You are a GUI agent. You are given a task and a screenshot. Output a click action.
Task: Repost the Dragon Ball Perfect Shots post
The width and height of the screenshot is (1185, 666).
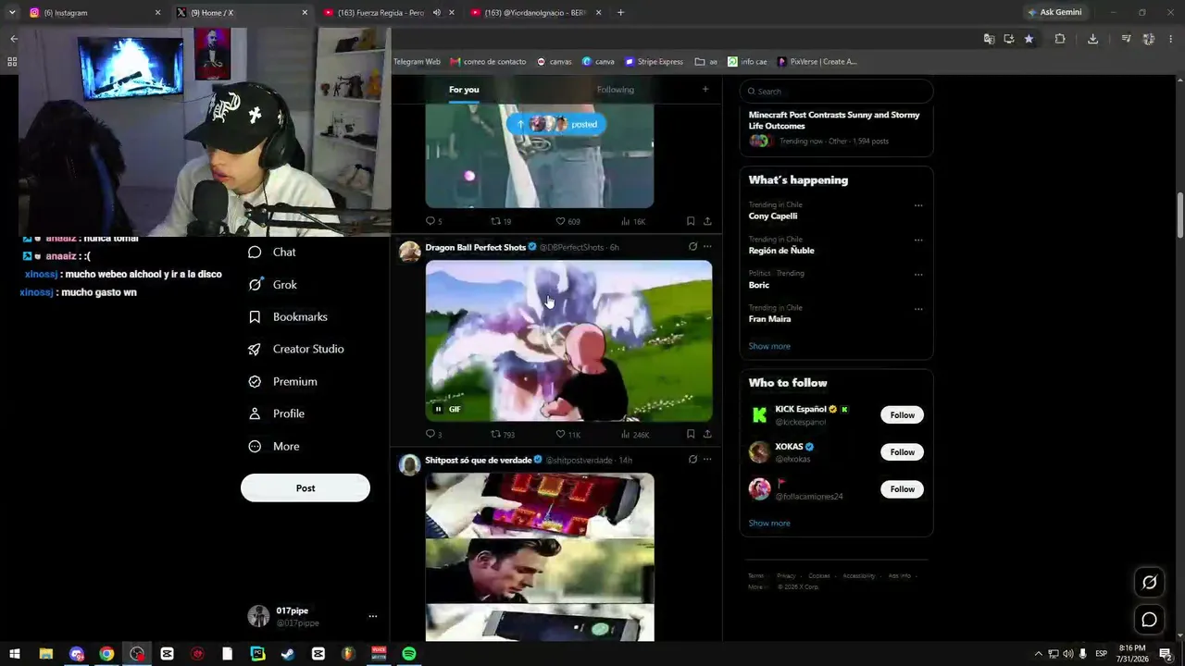tap(502, 434)
